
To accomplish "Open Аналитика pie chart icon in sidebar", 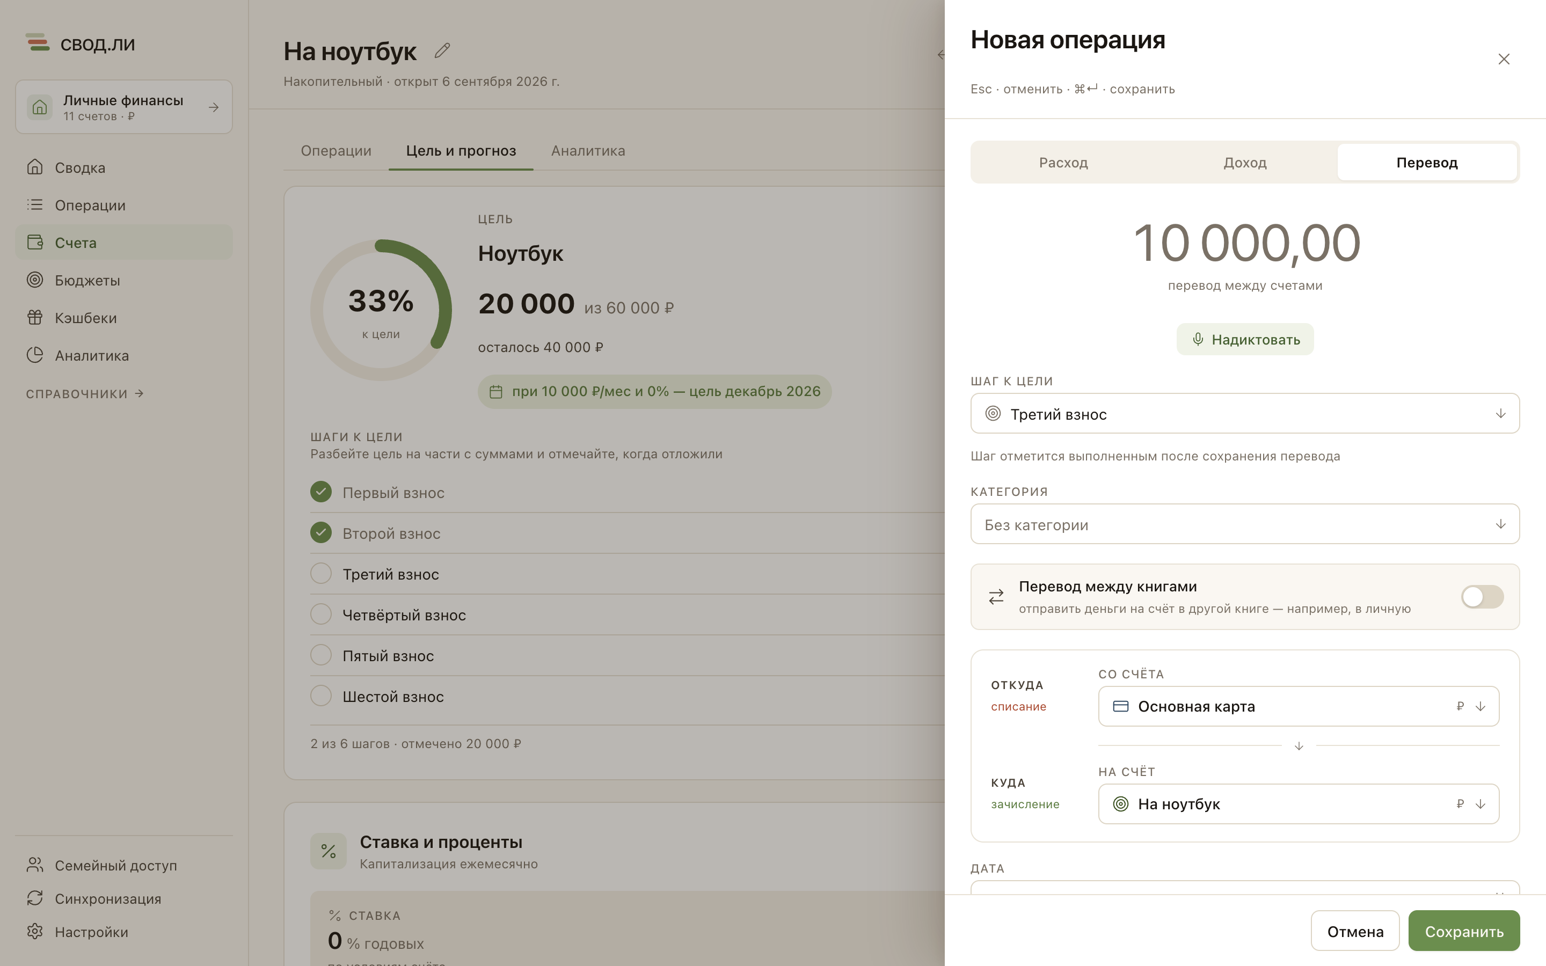I will 35,355.
